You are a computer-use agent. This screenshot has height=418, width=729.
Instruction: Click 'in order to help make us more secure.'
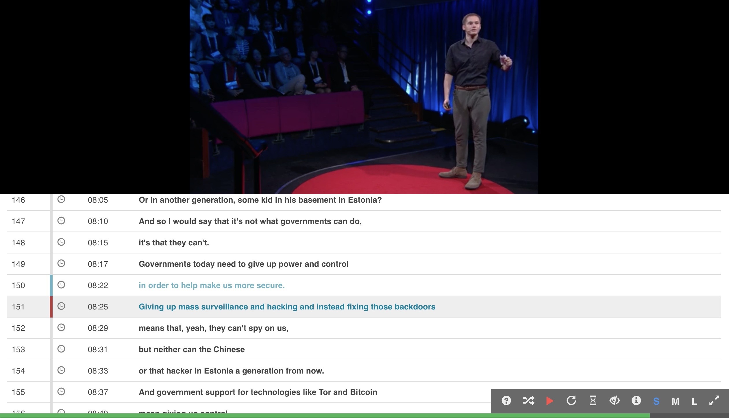click(212, 285)
